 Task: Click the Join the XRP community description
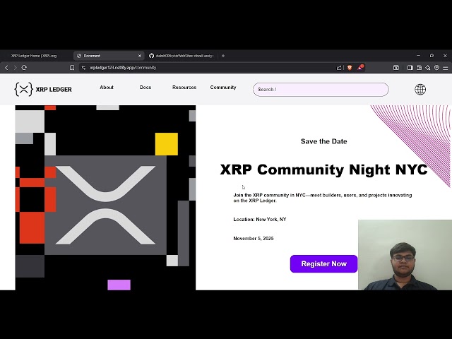(323, 198)
